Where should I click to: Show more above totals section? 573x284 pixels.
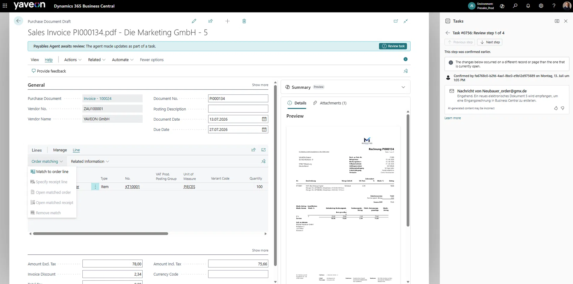(x=260, y=250)
